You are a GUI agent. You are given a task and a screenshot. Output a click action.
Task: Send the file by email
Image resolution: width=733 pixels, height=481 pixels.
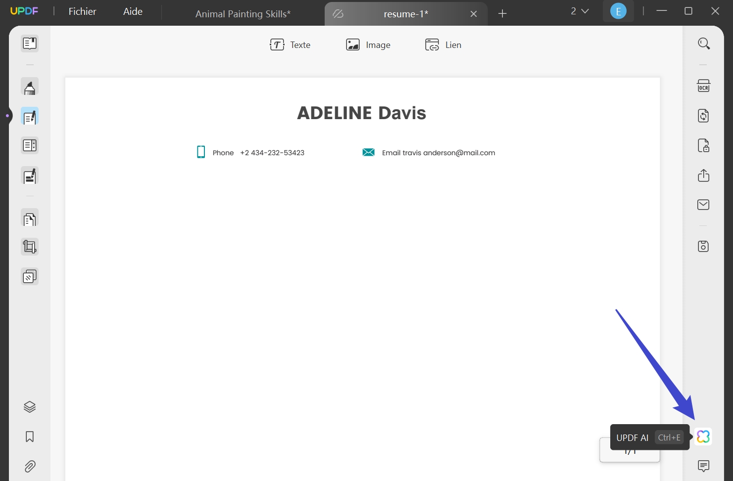703,205
